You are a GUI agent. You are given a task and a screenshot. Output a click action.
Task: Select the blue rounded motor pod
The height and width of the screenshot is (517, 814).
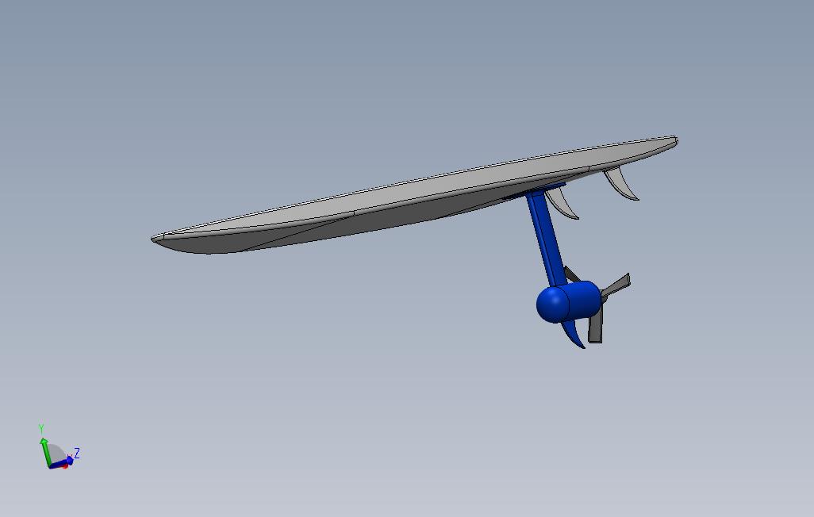567,302
